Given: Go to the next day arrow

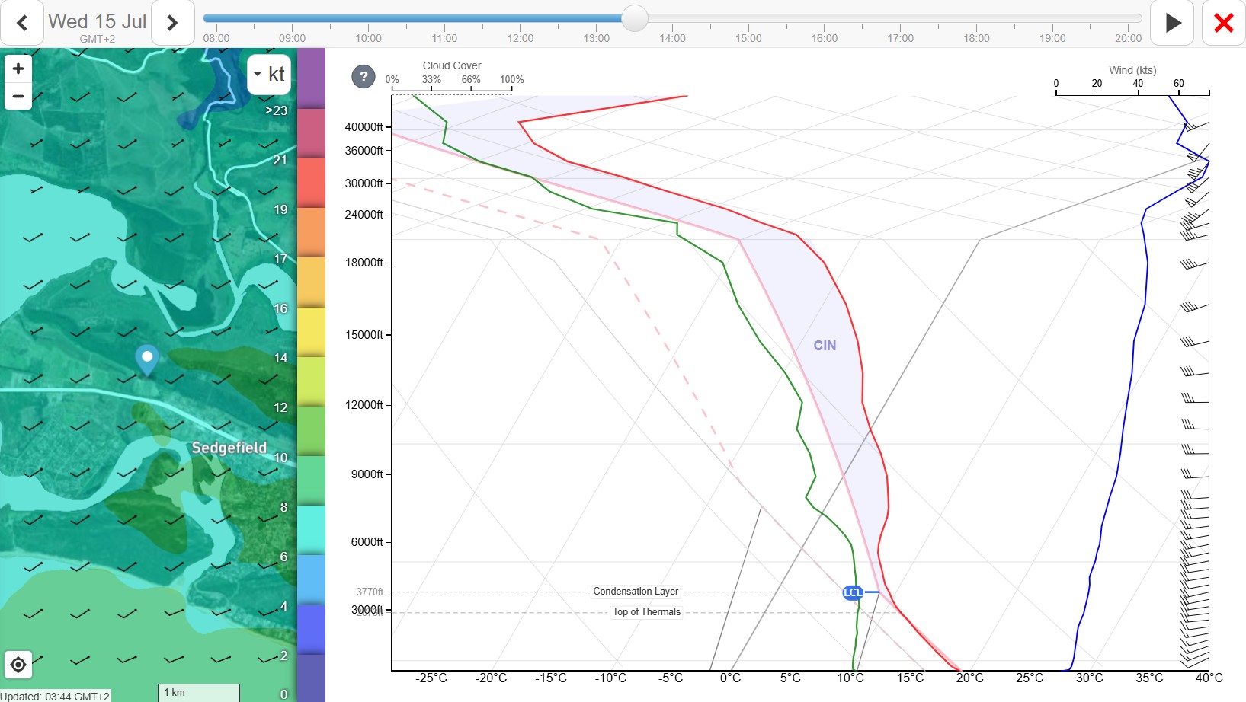Looking at the screenshot, I should tap(172, 23).
